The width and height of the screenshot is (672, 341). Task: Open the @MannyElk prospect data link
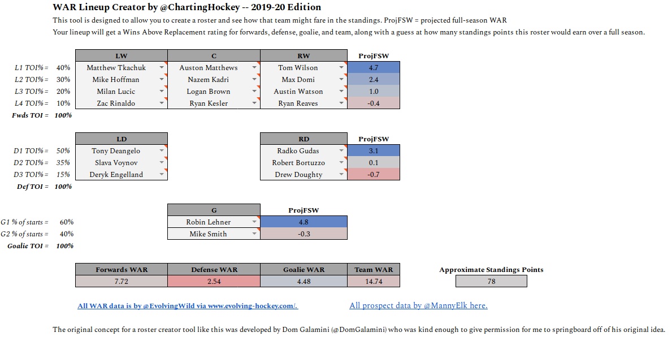click(418, 305)
